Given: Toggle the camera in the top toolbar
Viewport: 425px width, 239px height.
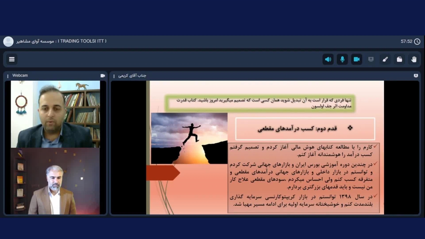Looking at the screenshot, I should [357, 59].
